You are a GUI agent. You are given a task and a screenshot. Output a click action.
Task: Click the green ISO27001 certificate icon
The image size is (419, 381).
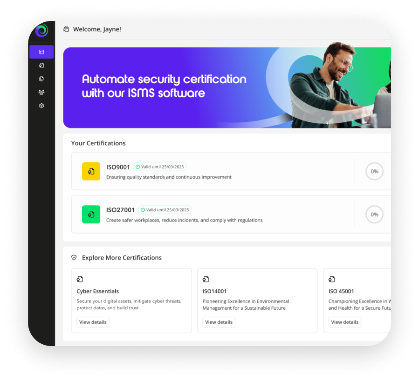click(91, 214)
